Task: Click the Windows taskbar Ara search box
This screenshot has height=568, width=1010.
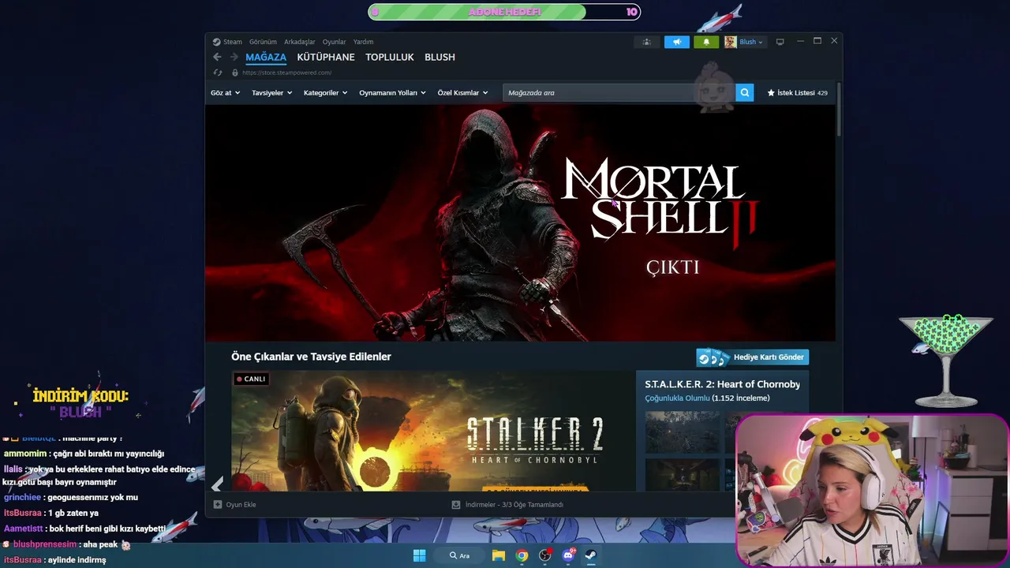Action: click(459, 555)
